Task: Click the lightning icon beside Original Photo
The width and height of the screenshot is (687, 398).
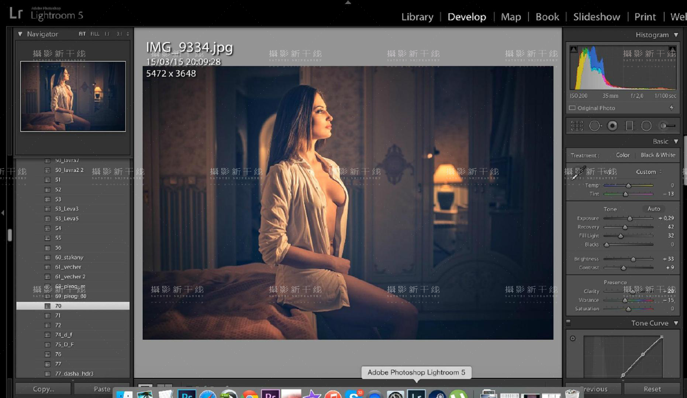Action: coord(672,108)
